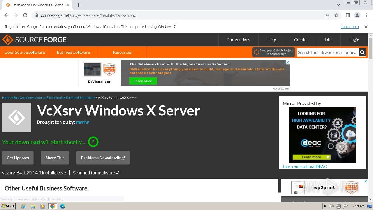The height and width of the screenshot is (210, 373).
Task: Open the Browse Open Source breadcrumb
Action: pyautogui.click(x=30, y=98)
